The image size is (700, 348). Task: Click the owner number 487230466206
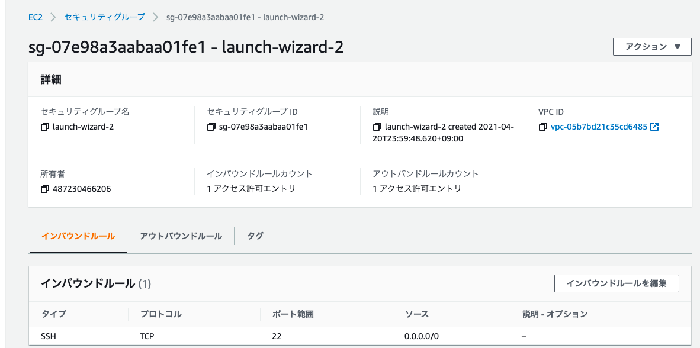click(82, 189)
